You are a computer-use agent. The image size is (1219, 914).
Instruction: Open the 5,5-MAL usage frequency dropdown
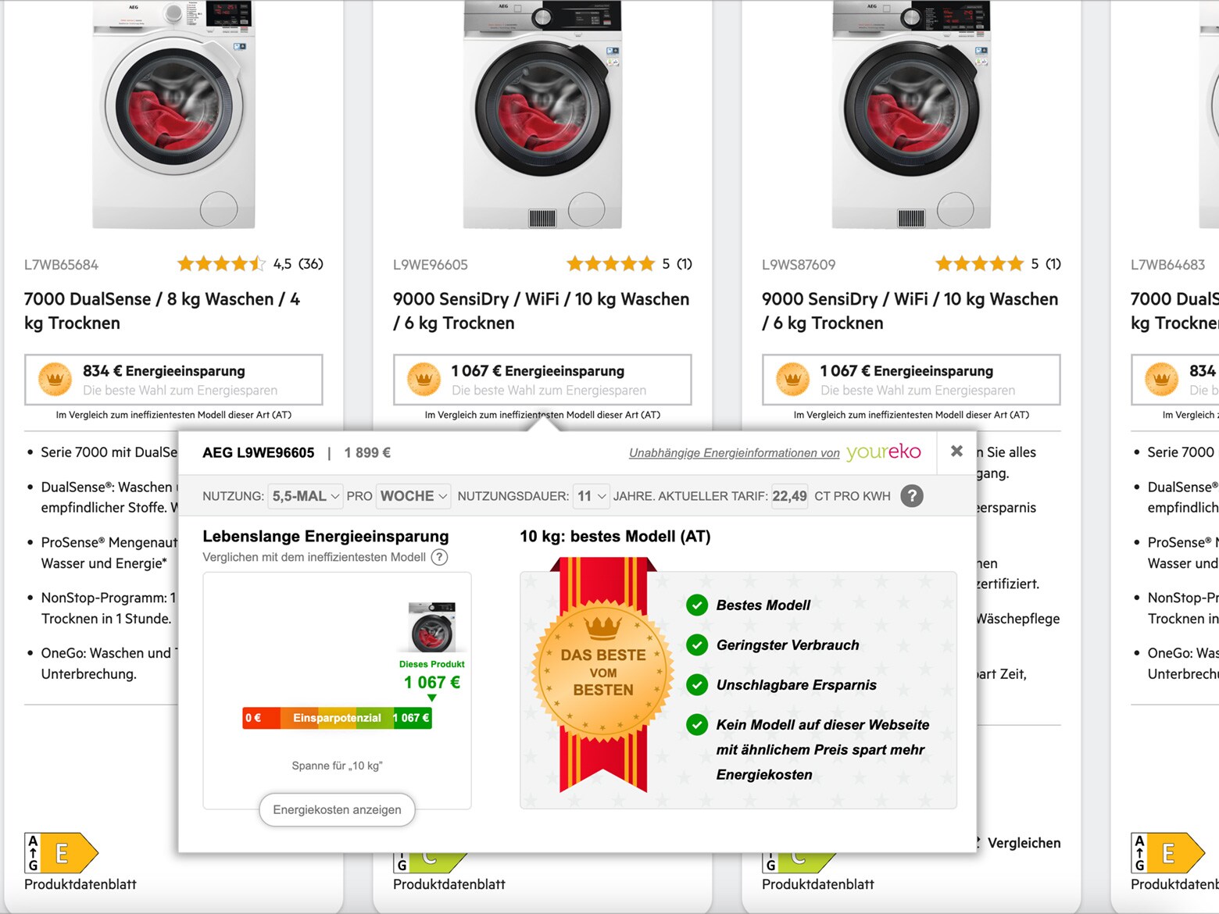tap(305, 496)
